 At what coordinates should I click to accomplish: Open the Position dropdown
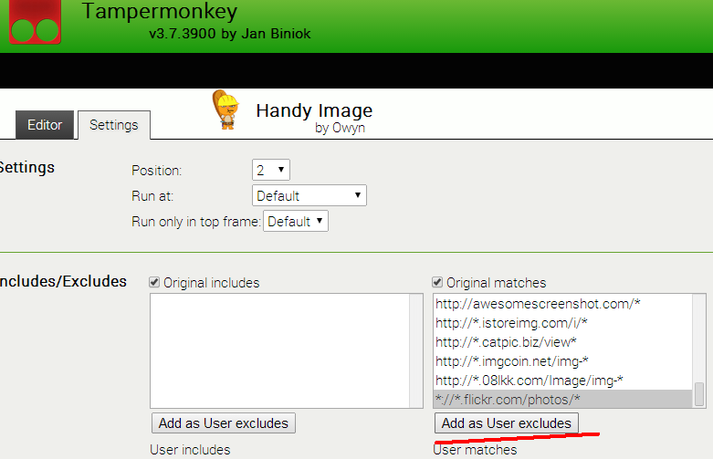point(270,170)
